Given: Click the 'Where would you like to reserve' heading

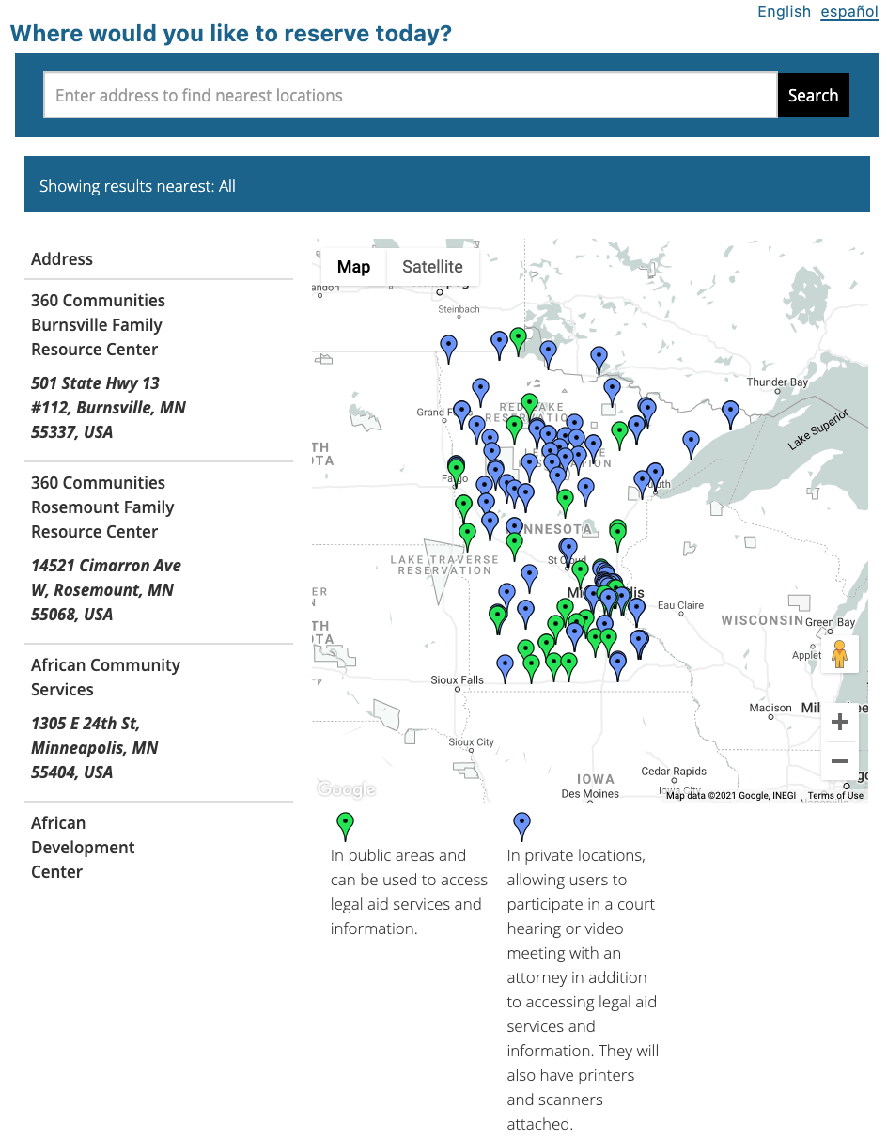Looking at the screenshot, I should pyautogui.click(x=230, y=34).
